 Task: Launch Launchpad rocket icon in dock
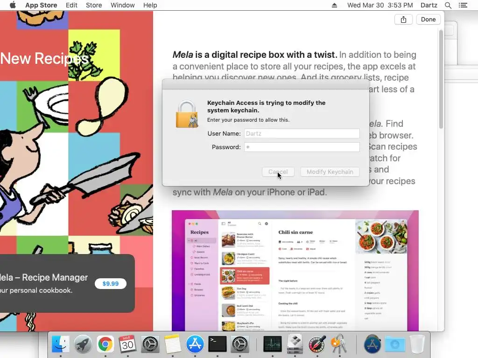(83, 344)
